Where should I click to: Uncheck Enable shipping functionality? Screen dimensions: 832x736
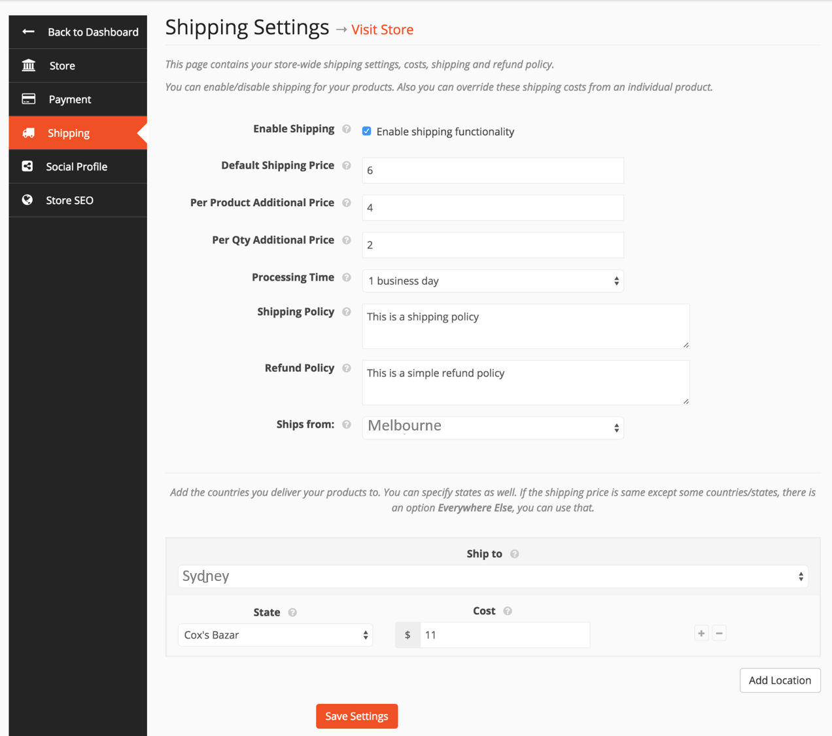point(366,131)
